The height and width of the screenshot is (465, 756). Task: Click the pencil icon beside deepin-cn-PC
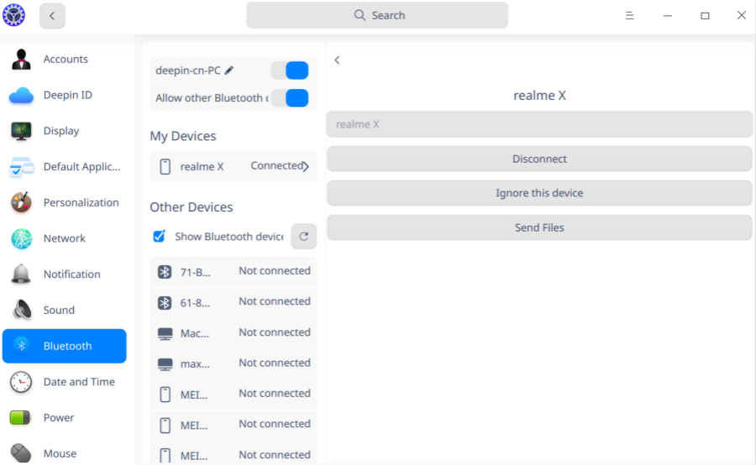click(x=229, y=71)
